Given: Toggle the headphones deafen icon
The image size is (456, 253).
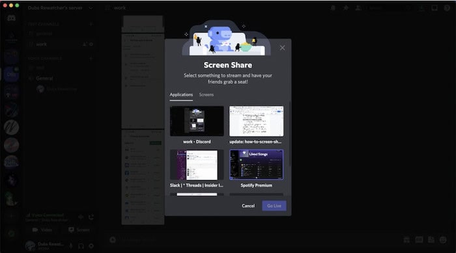Looking at the screenshot, I should point(81,246).
